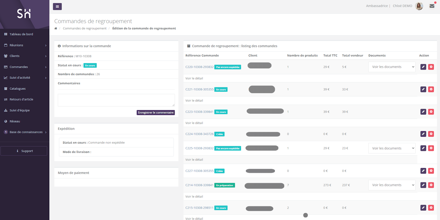Open the messages envelope icon
This screenshot has height=220, width=440.
tap(432, 6)
